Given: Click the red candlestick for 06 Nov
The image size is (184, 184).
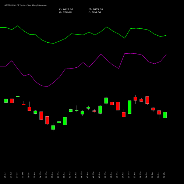Looking at the screenshot, I should click(x=47, y=120).
